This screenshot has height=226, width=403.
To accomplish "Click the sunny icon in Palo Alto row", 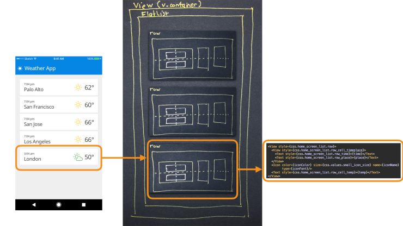I will coord(78,87).
